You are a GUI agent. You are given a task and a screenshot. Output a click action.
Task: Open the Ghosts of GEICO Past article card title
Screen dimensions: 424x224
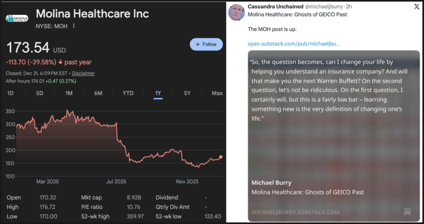307,192
